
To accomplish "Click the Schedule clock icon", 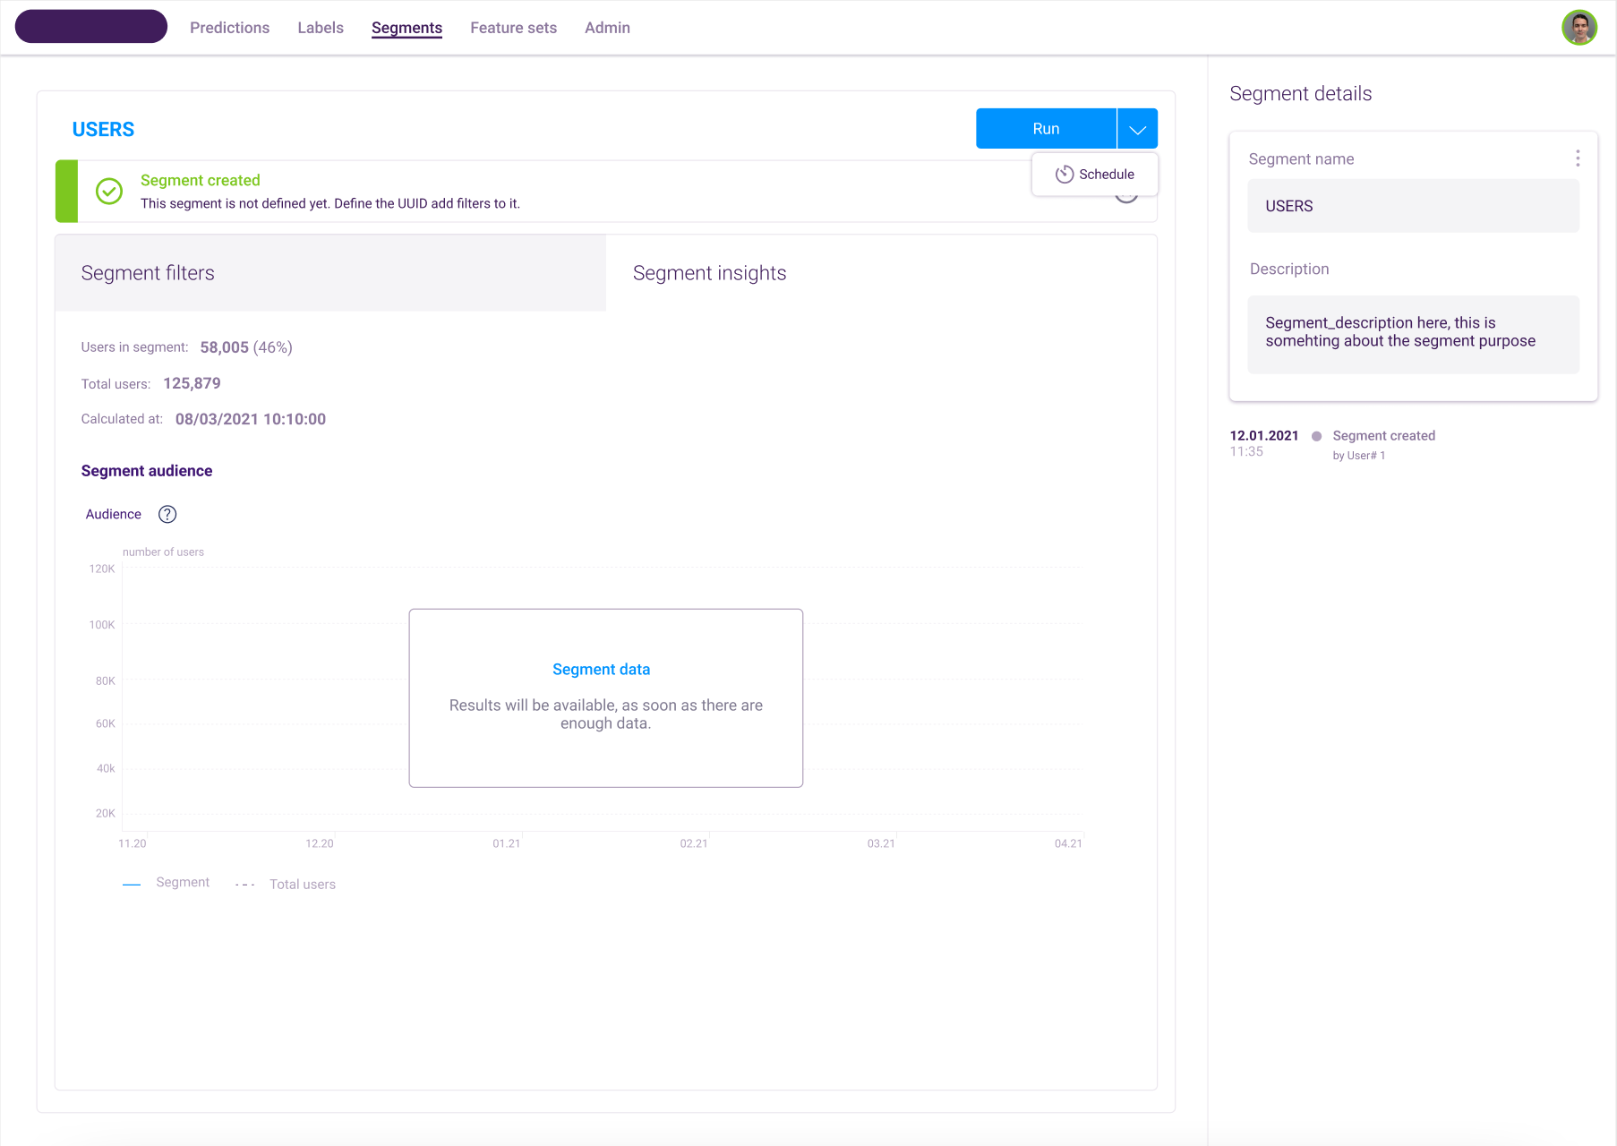I will [1064, 175].
